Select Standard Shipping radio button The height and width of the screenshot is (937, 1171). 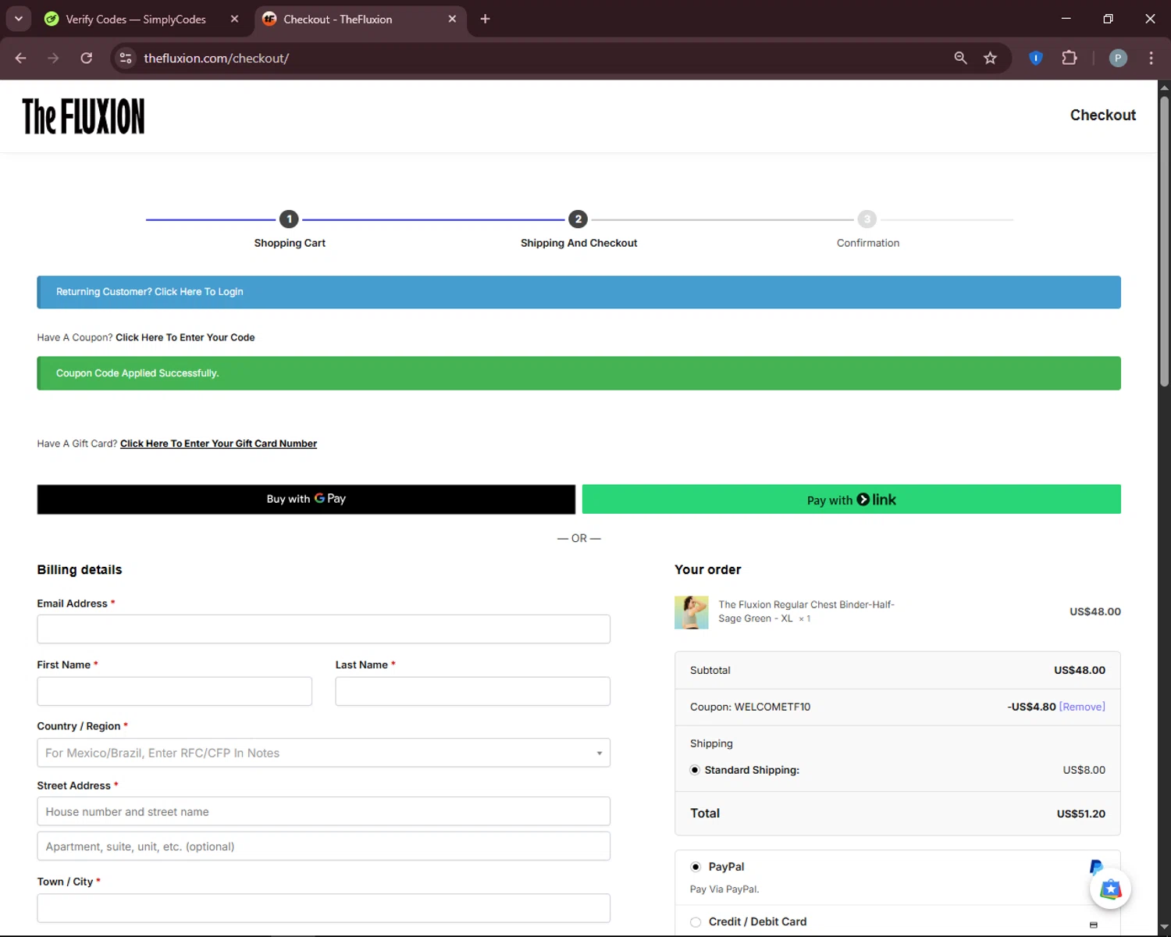(695, 770)
